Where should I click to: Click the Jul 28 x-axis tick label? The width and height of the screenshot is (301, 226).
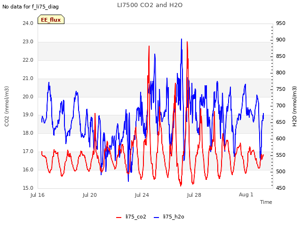coord(194,195)
